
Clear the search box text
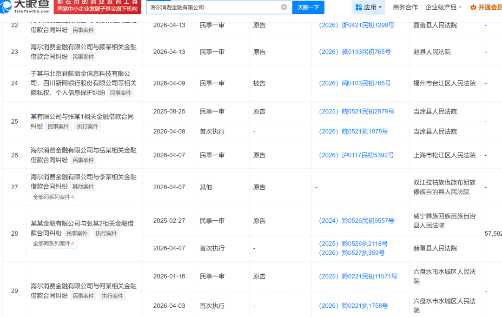[284, 7]
